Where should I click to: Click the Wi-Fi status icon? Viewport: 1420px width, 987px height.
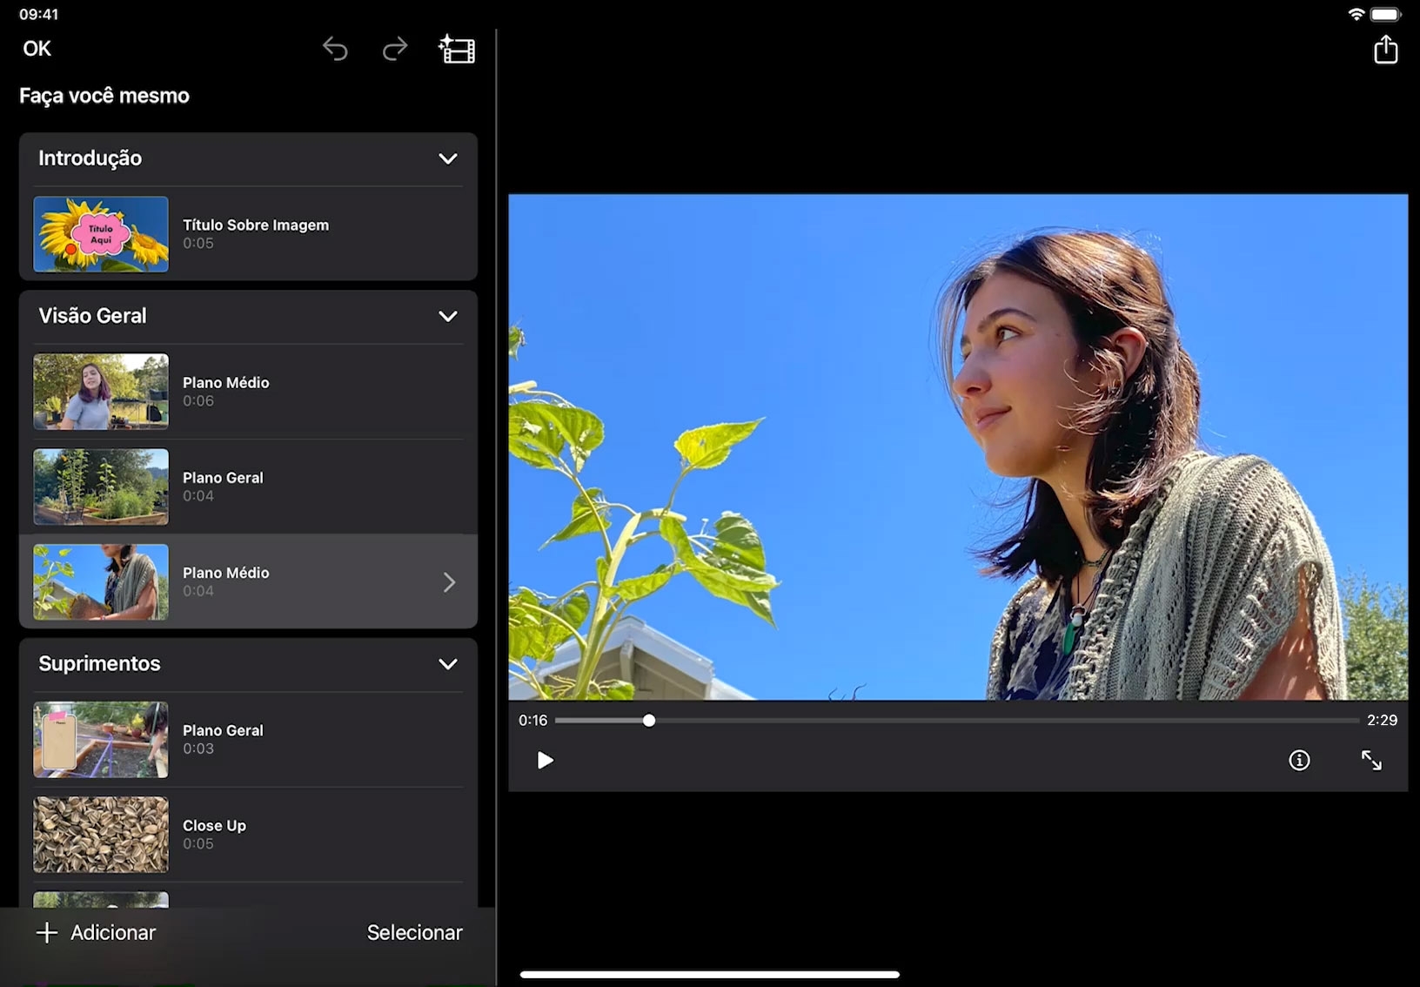point(1356,14)
